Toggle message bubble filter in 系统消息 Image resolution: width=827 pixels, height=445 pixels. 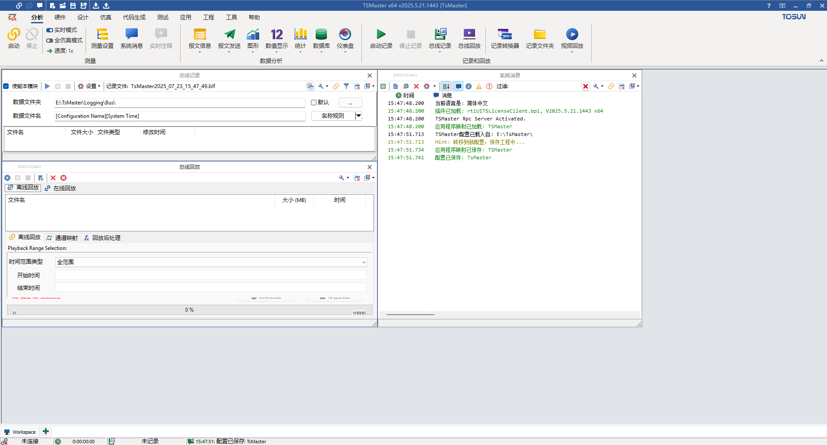click(458, 86)
